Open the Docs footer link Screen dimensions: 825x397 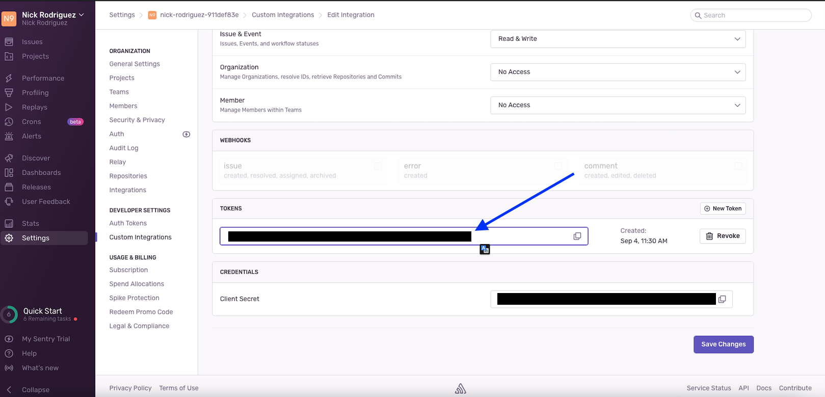click(x=764, y=388)
